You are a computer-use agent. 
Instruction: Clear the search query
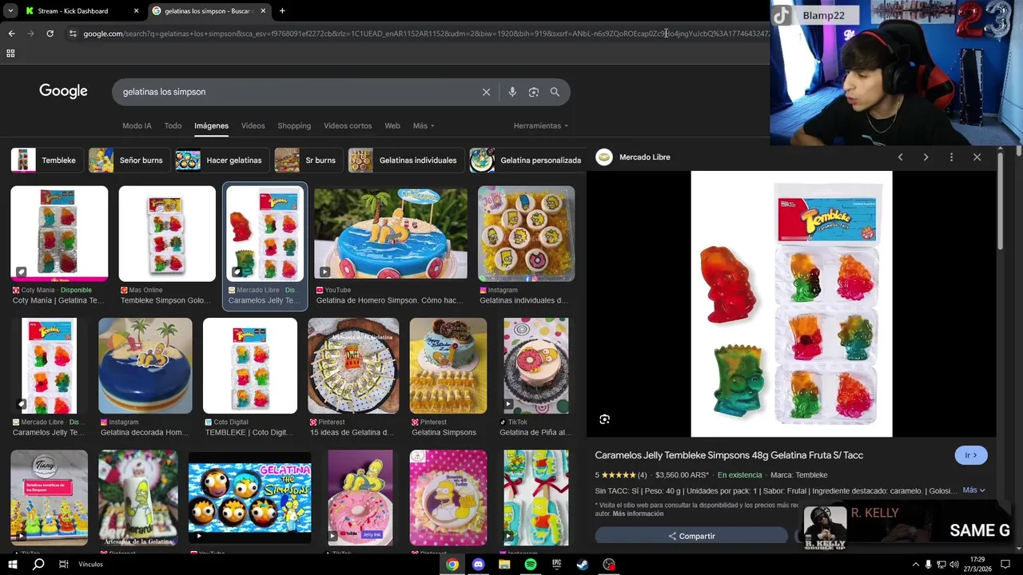click(486, 92)
